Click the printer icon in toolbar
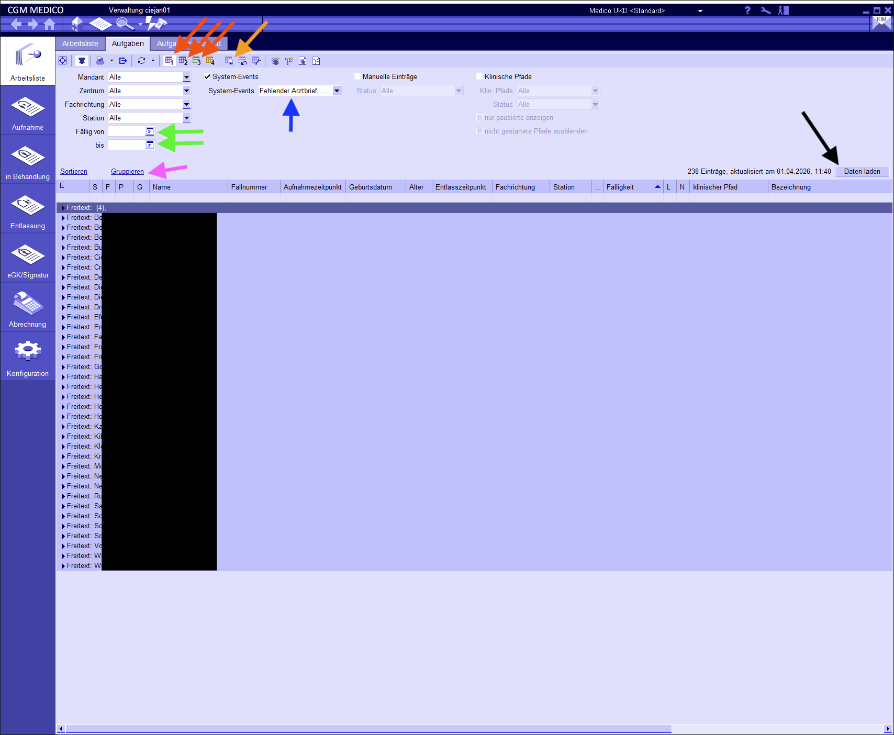 point(100,61)
